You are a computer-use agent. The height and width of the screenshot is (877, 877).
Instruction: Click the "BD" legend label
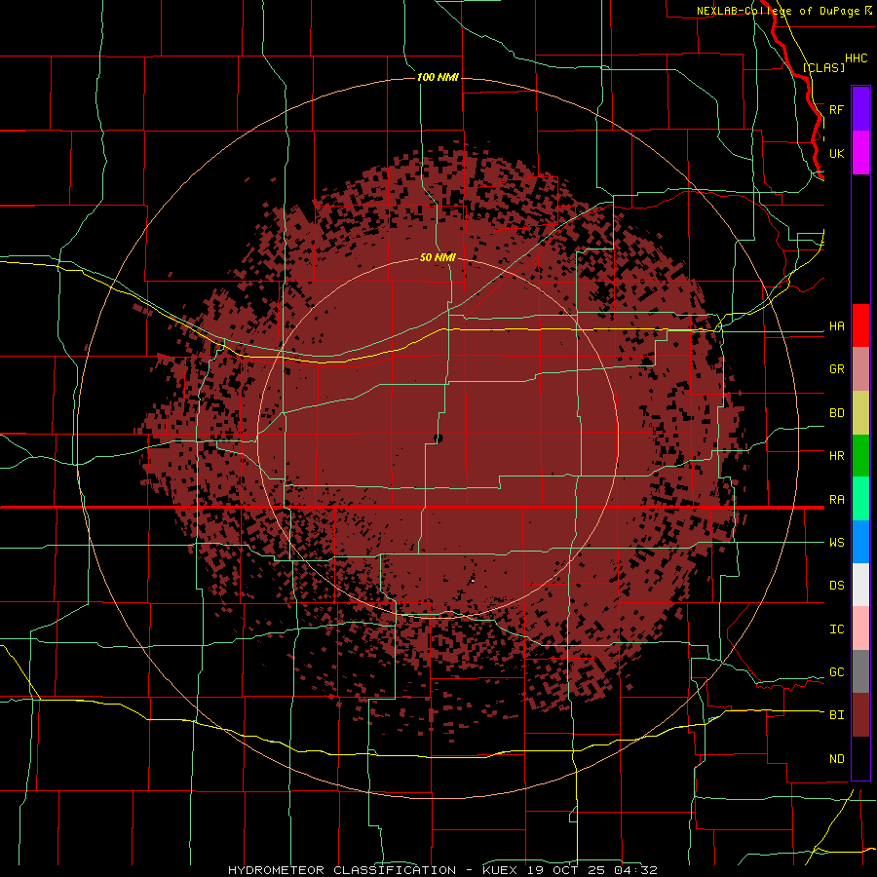(x=836, y=413)
